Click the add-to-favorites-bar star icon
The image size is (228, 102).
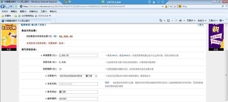(16, 16)
